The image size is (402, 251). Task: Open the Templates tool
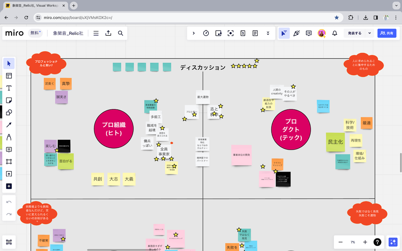tap(9, 76)
